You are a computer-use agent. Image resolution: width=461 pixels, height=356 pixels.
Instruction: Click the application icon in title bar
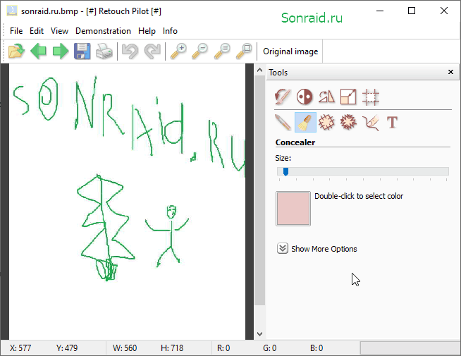coord(12,11)
